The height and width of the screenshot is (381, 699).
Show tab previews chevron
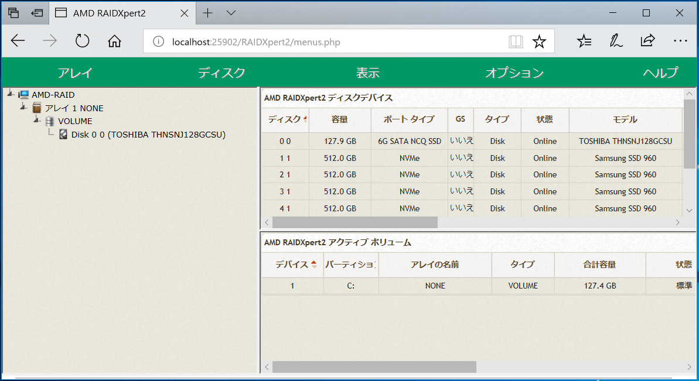[x=231, y=13]
